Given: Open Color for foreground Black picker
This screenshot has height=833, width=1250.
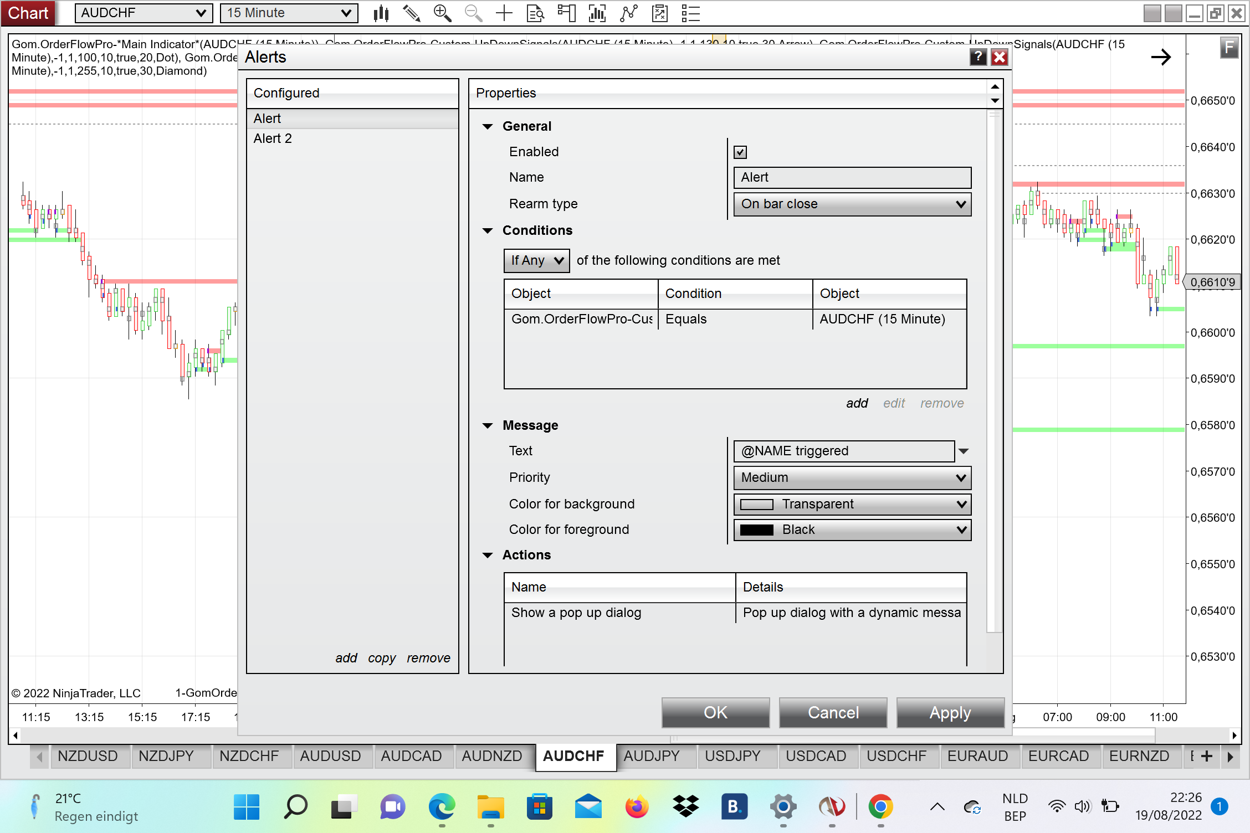Looking at the screenshot, I should coord(852,529).
